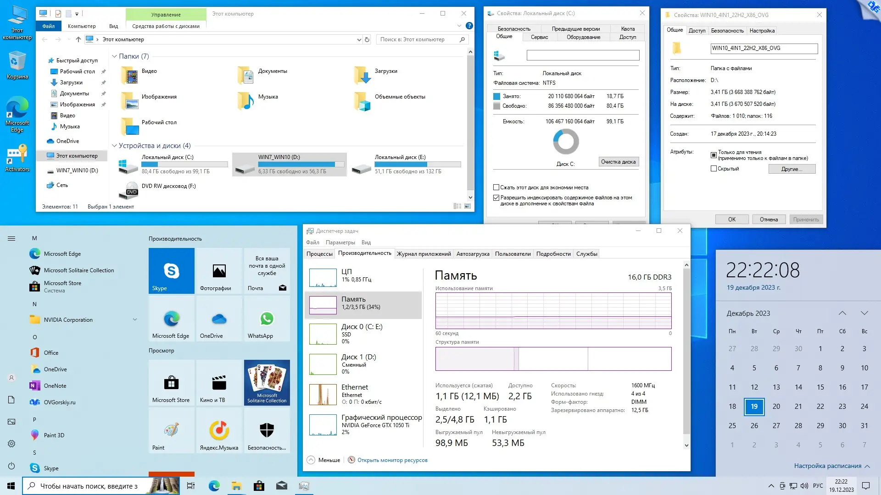Click 'Открыть монитор ресурсов' link
This screenshot has width=881, height=495.
coord(392,460)
